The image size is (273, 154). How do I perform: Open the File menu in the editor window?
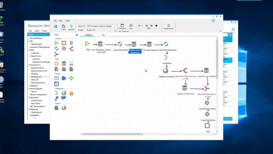55,21
